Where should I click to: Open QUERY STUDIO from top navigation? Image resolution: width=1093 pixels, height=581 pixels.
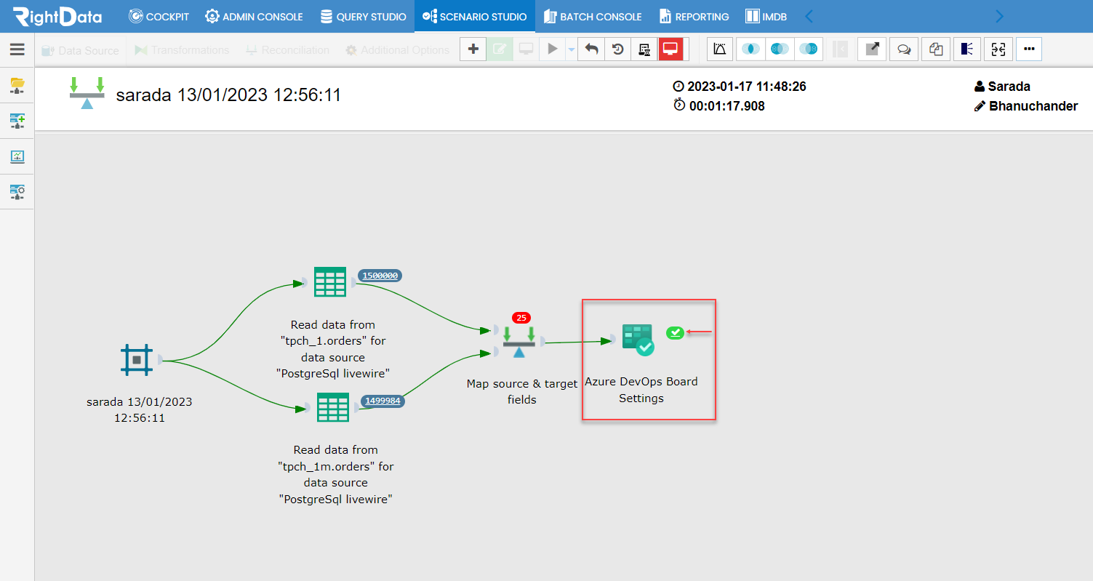(x=363, y=16)
